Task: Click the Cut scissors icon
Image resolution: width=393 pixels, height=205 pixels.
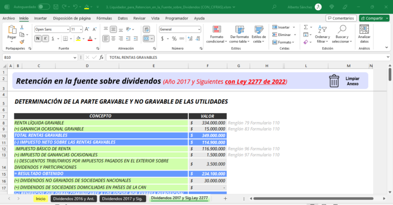Action: point(22,27)
